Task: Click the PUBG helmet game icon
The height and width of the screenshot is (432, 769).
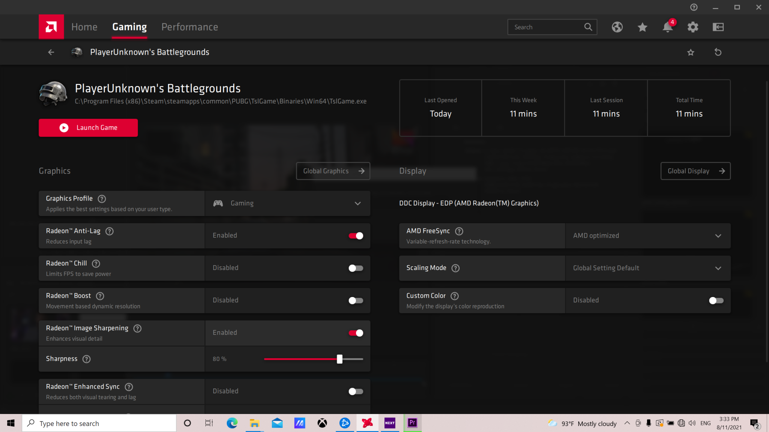Action: click(53, 94)
